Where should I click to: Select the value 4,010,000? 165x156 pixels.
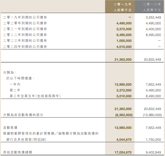[124, 47]
